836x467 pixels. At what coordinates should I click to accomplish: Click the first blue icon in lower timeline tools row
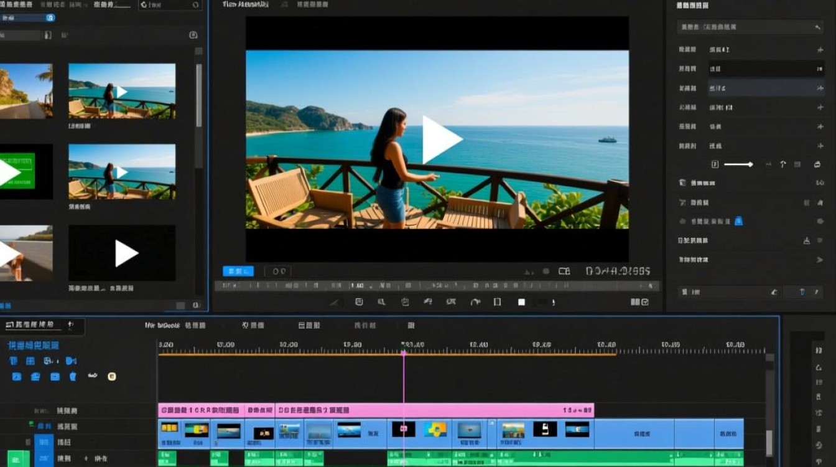click(x=17, y=377)
